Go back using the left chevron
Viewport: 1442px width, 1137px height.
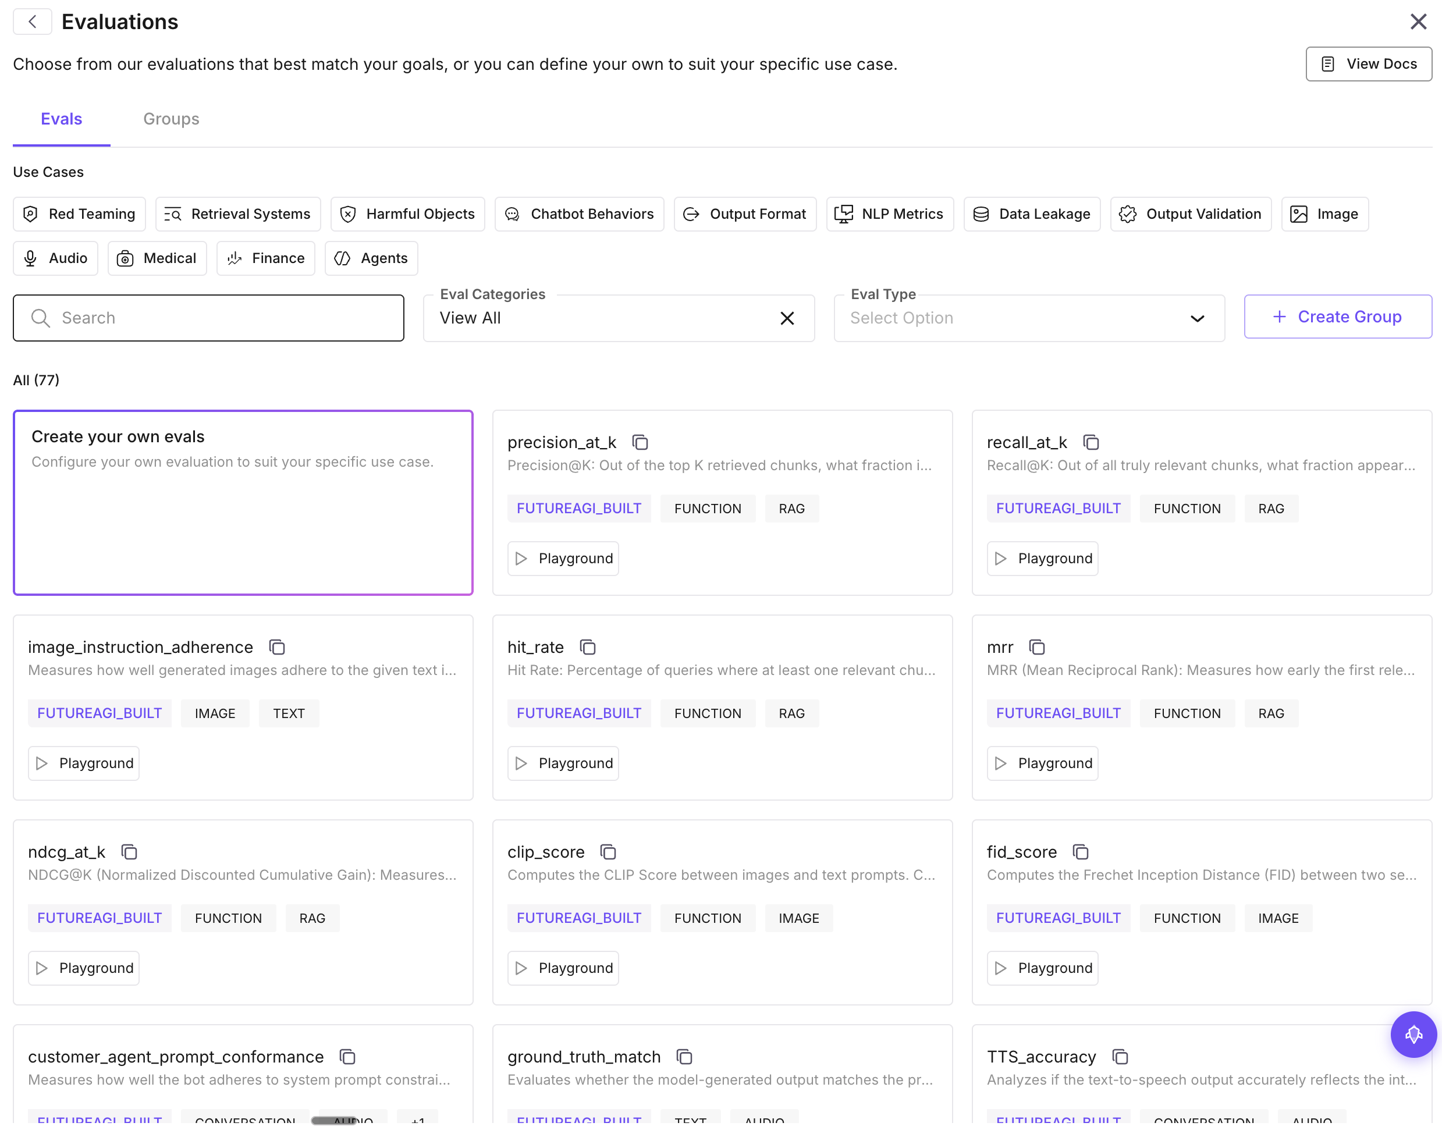[32, 22]
